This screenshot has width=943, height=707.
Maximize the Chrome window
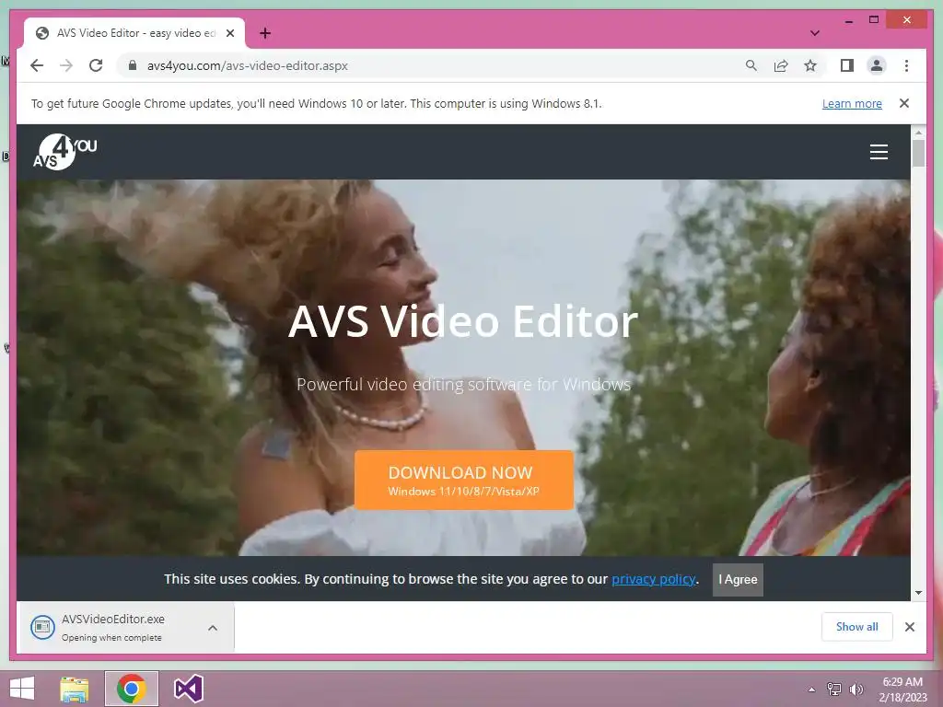874,20
